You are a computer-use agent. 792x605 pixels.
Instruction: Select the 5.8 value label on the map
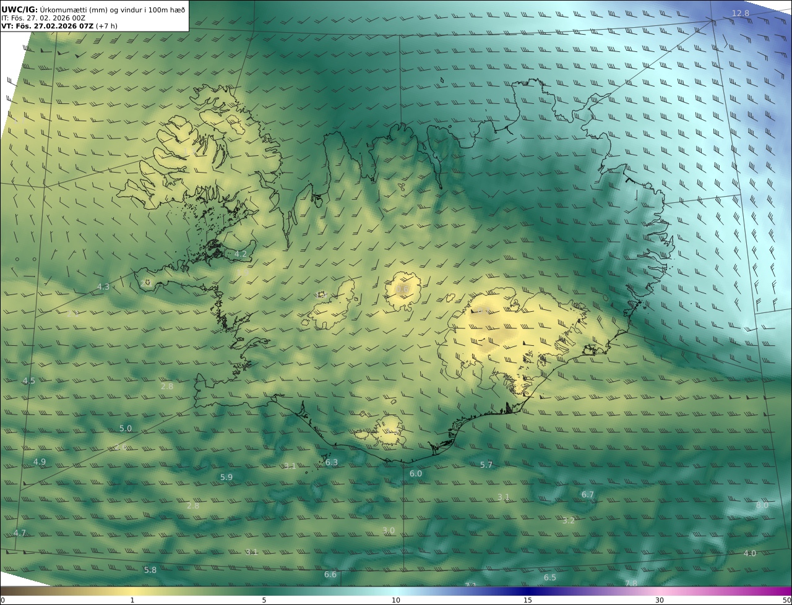[x=150, y=570]
